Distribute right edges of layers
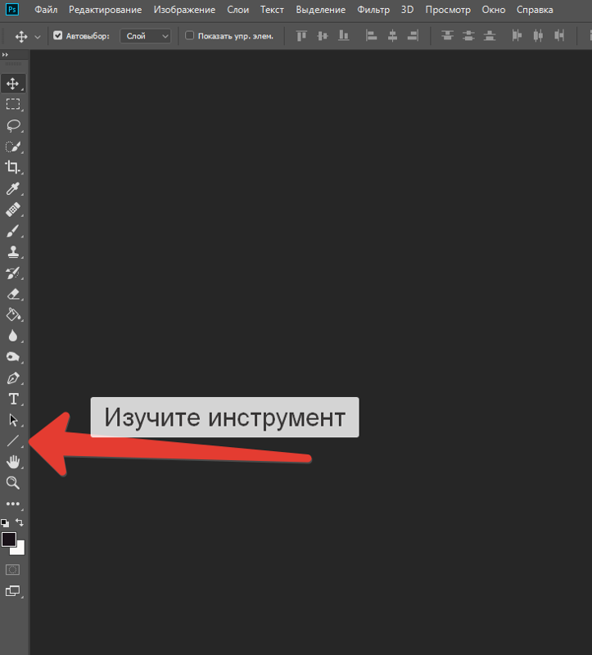The width and height of the screenshot is (592, 655). [x=559, y=36]
